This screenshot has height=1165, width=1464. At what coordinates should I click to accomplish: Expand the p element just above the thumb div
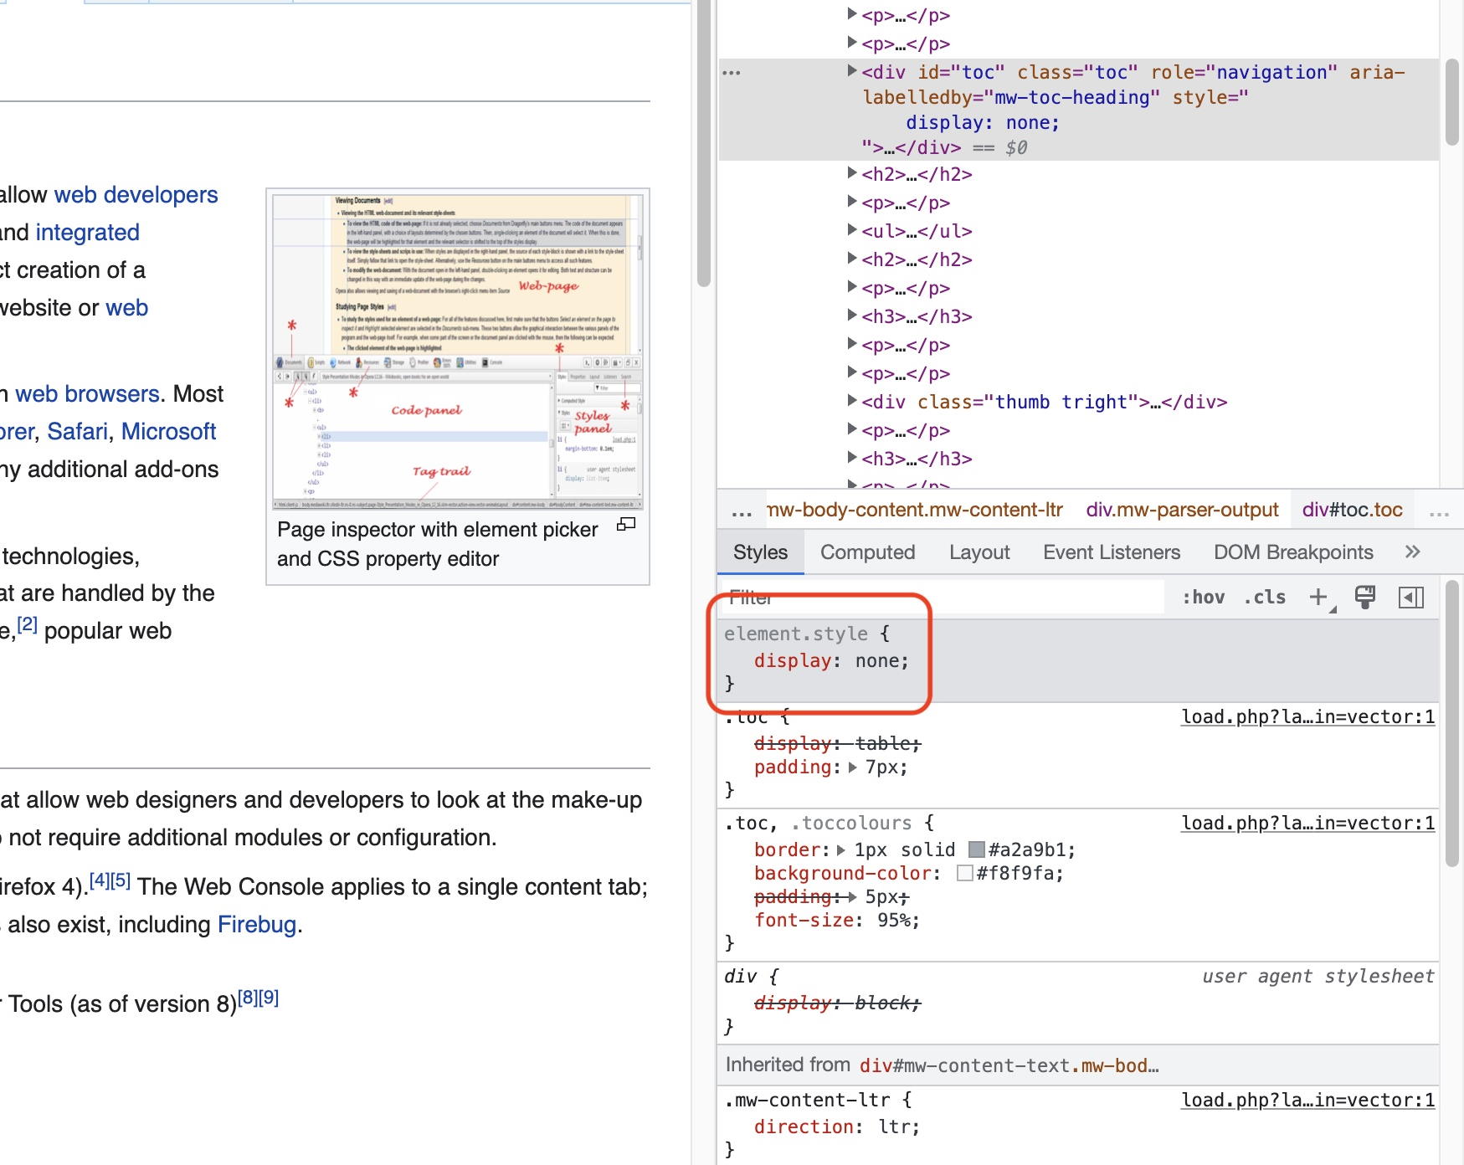pos(852,372)
